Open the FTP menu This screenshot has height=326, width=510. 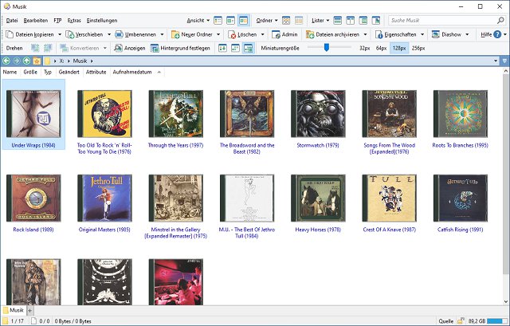[57, 21]
